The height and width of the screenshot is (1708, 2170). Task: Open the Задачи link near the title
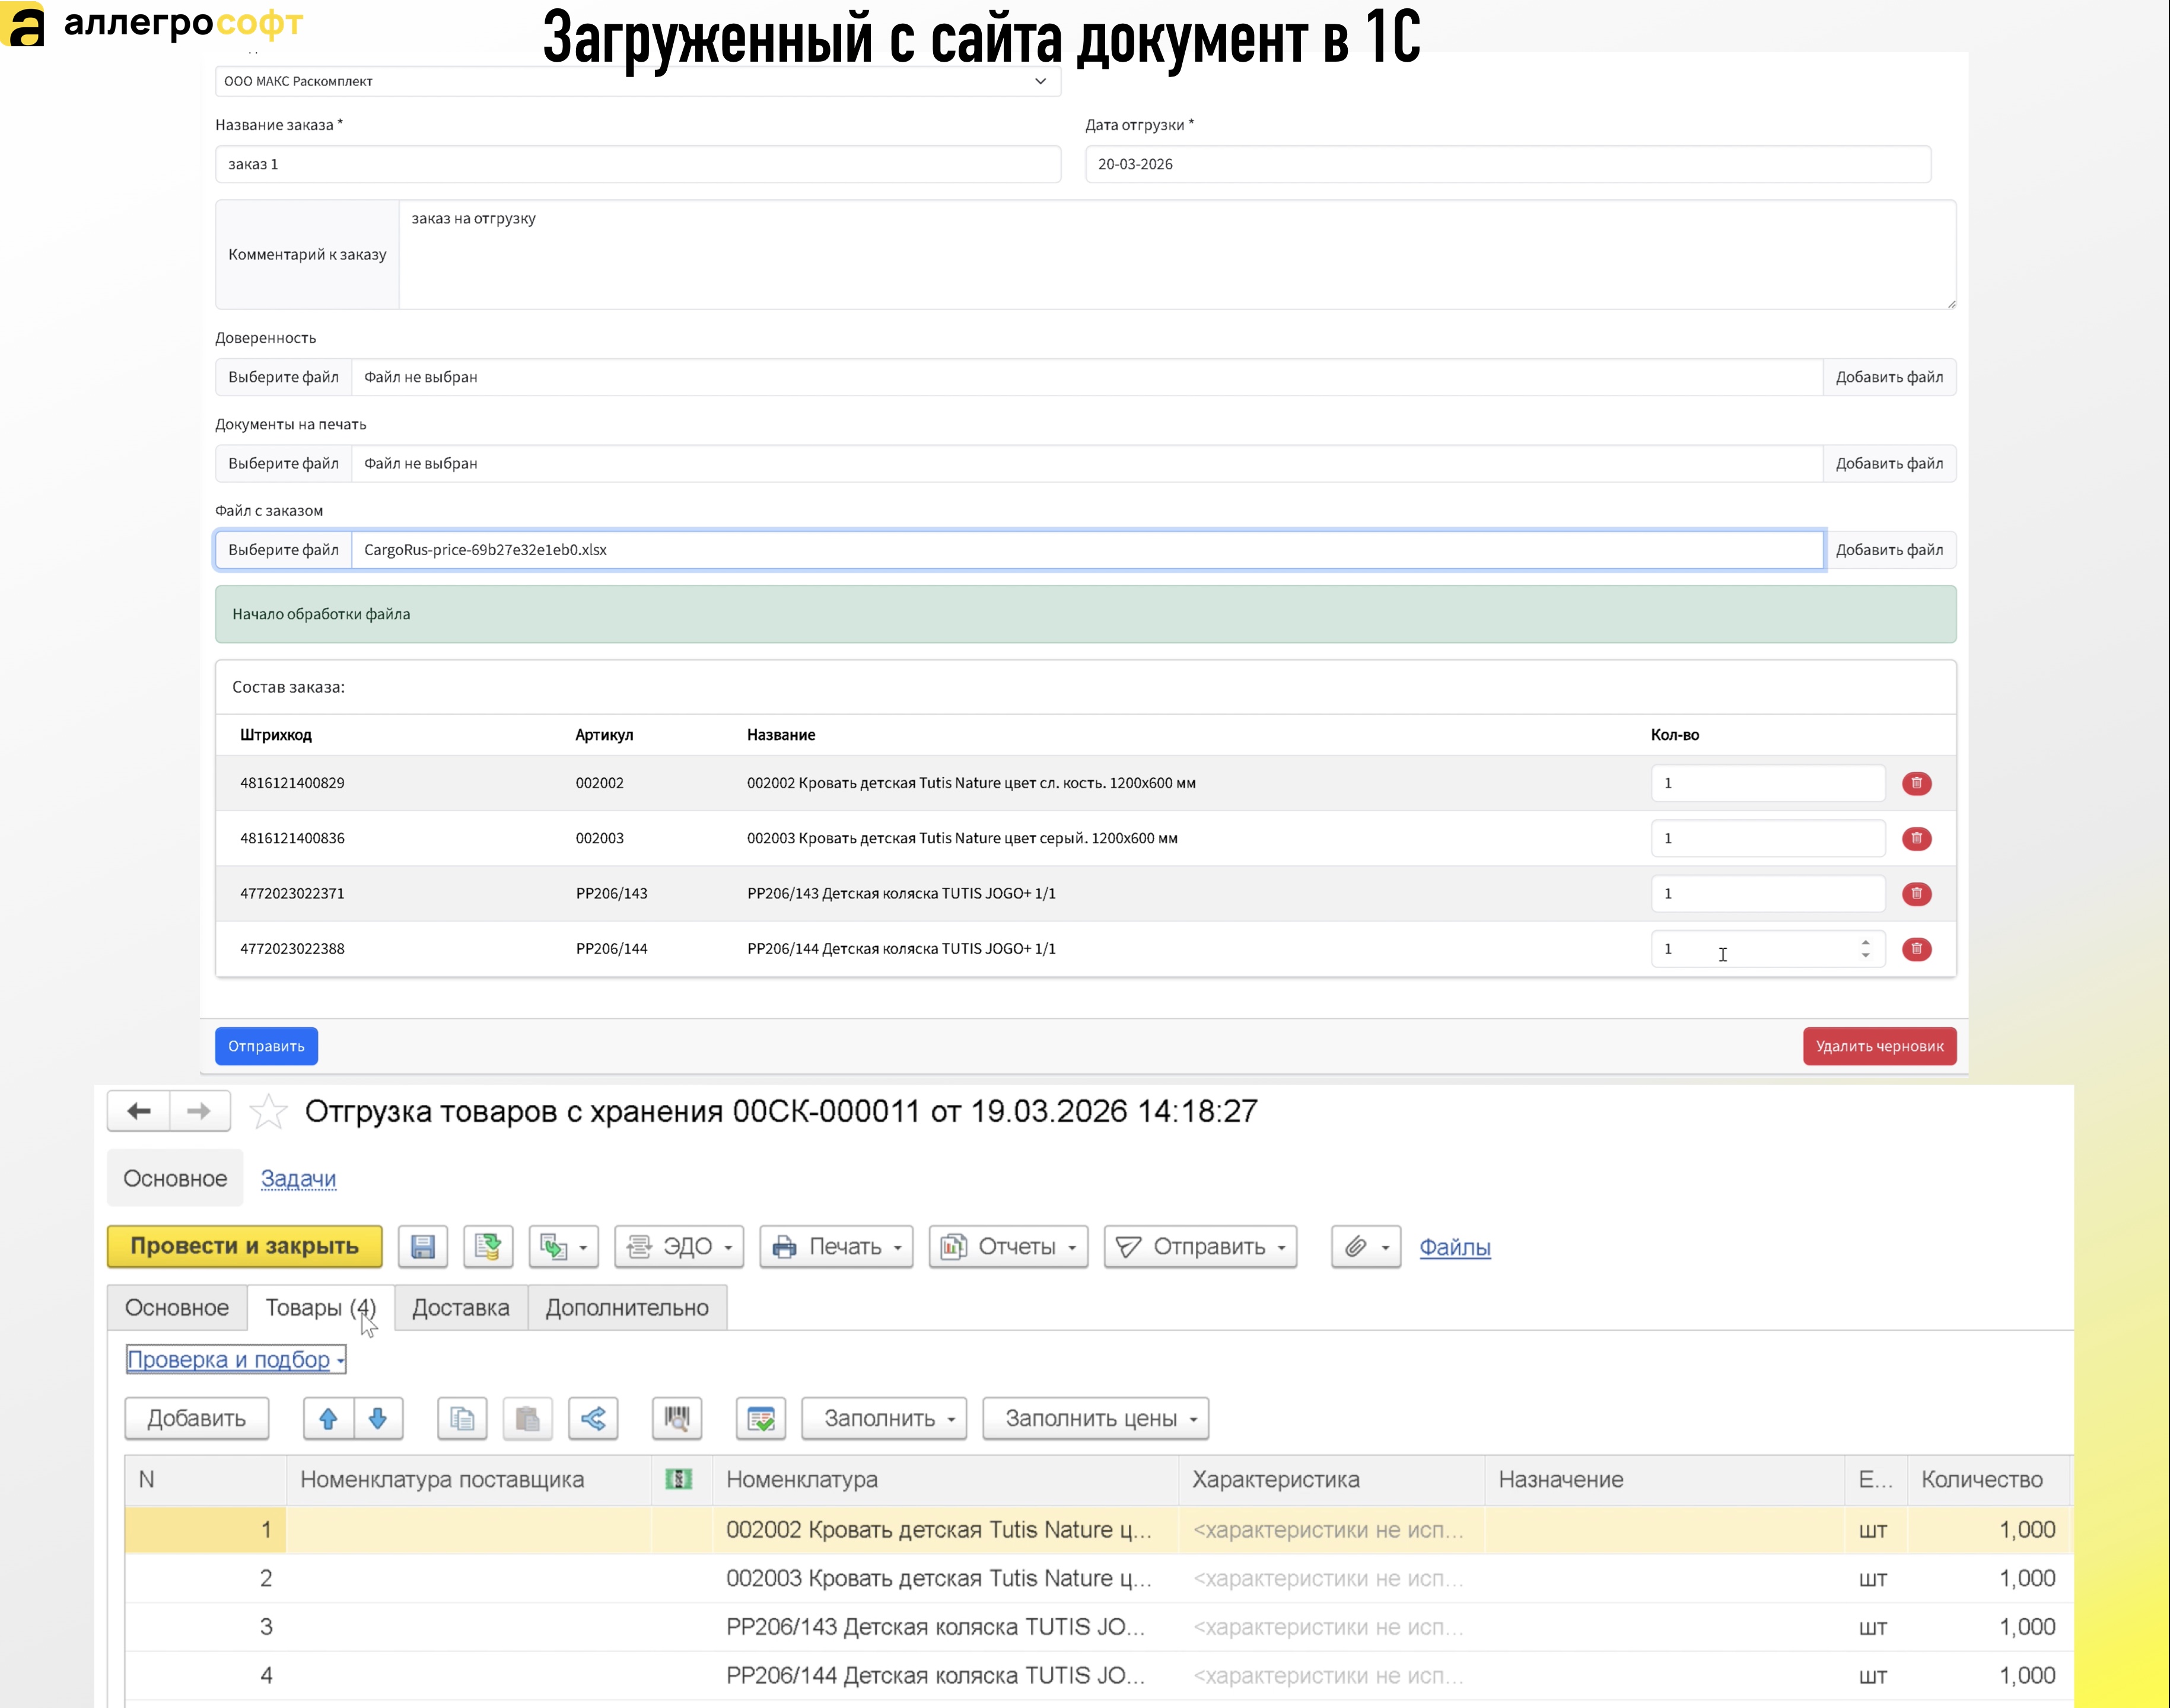(x=298, y=1179)
